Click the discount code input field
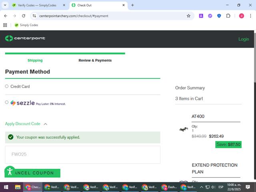256x192 pixels. point(83,154)
